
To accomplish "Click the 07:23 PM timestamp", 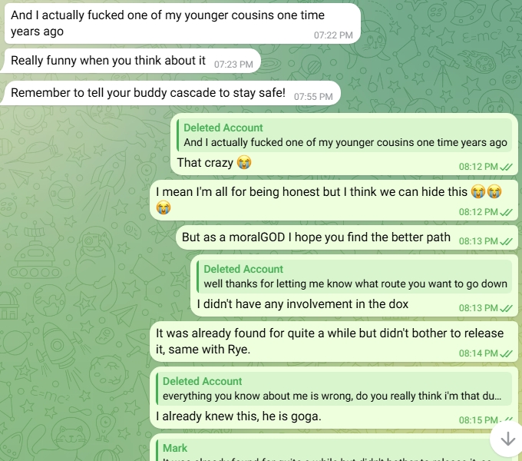I will click(x=233, y=64).
